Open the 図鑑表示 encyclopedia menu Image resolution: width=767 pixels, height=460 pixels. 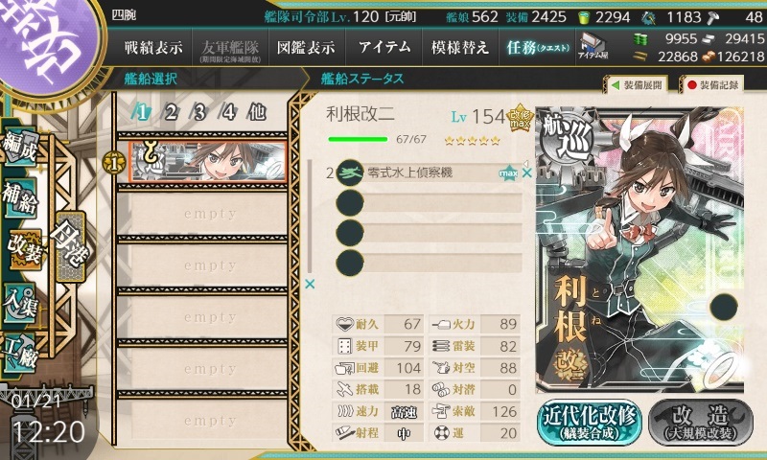307,47
